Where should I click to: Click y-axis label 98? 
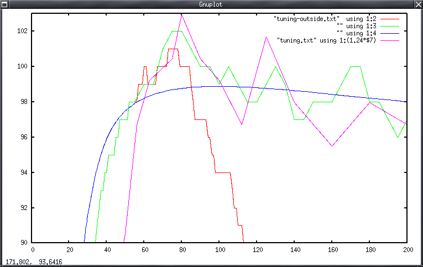tap(24, 102)
